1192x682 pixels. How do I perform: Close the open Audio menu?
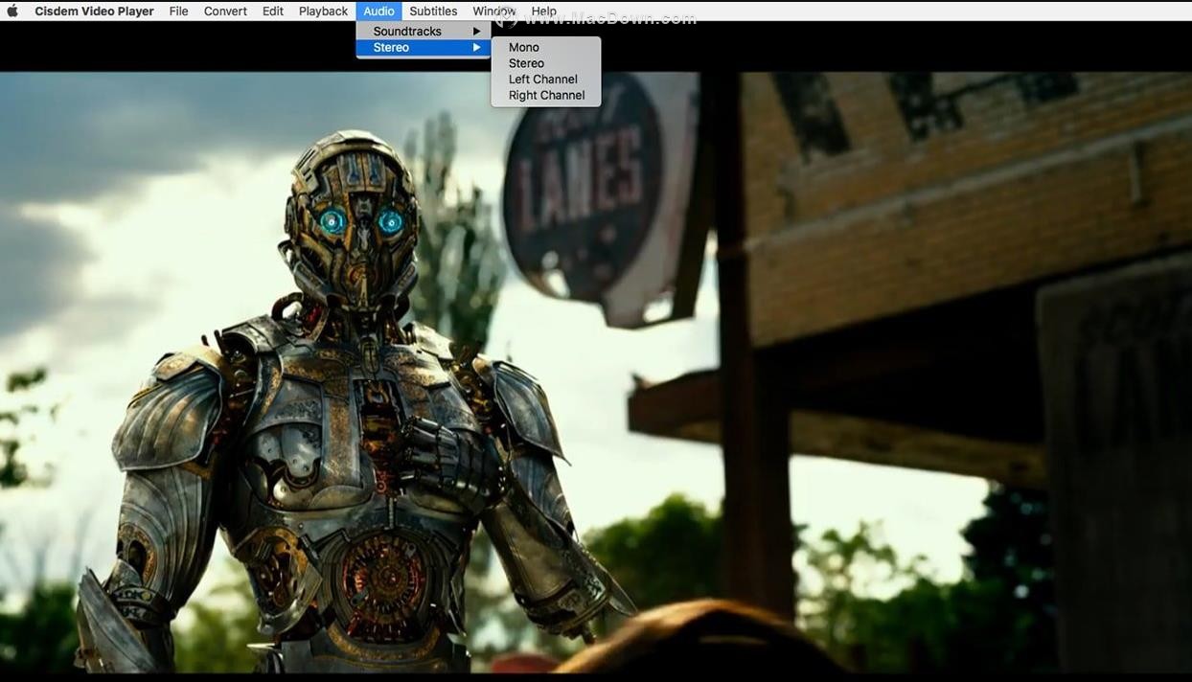tap(378, 11)
